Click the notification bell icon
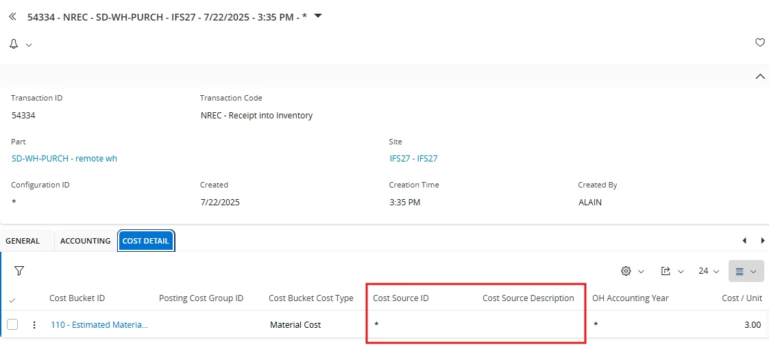This screenshot has height=349, width=769. click(x=14, y=44)
